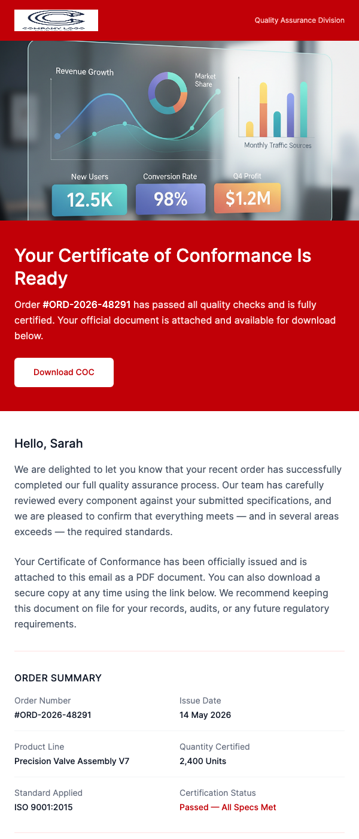Select the Issue Date value 14 May 2026
Image resolution: width=359 pixels, height=839 pixels.
205,714
